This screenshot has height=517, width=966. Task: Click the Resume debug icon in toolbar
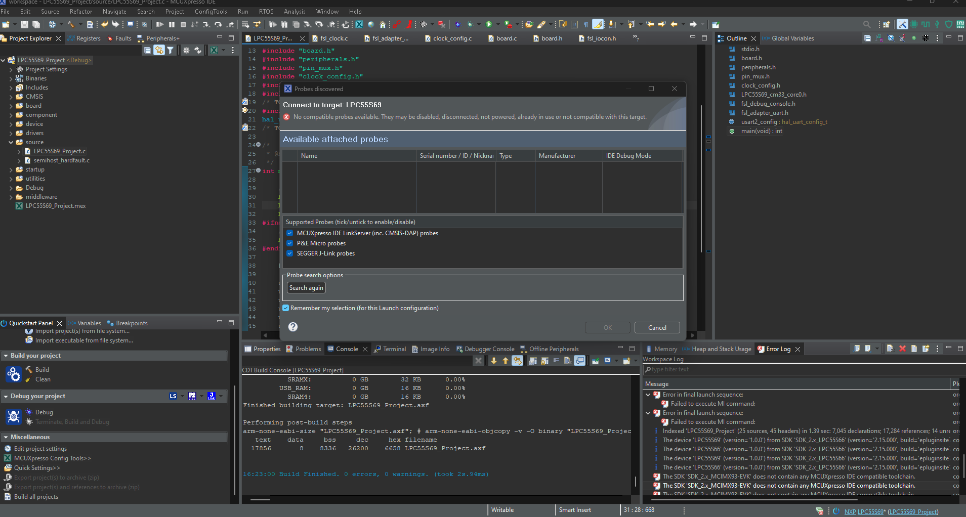[160, 24]
